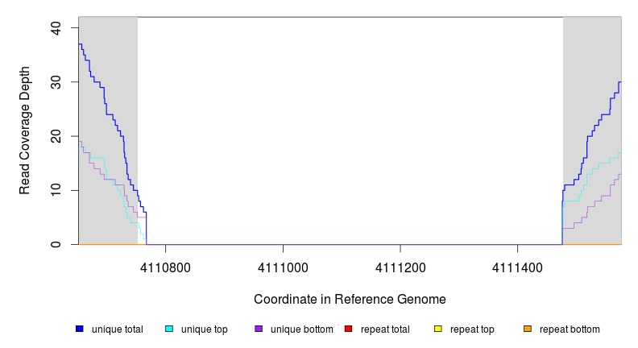Click the 4111000 x-axis tick label
638x348 pixels.
click(283, 267)
